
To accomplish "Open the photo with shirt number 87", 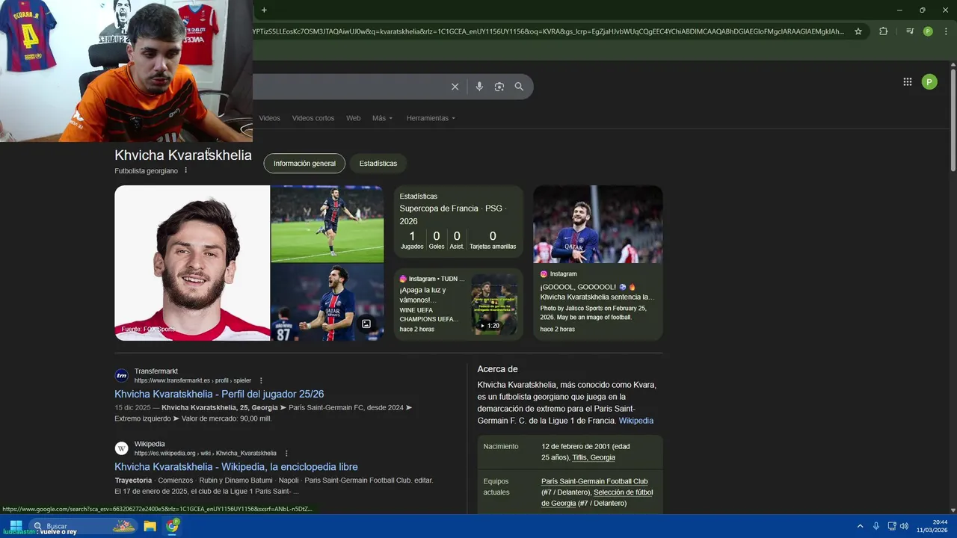I will pyautogui.click(x=327, y=303).
